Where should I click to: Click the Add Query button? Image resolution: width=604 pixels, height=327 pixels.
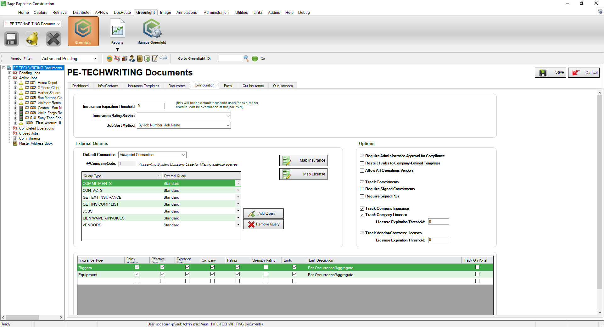263,213
